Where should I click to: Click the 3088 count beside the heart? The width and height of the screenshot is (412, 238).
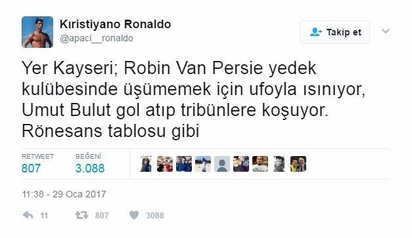[155, 216]
